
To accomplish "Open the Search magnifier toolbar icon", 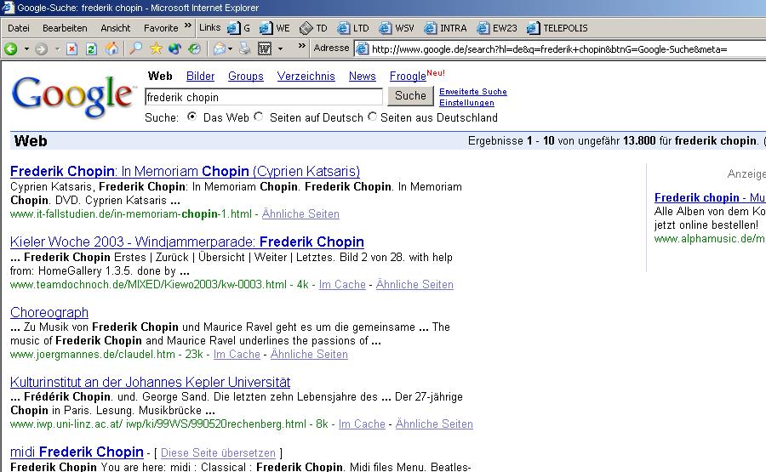I will 136,49.
